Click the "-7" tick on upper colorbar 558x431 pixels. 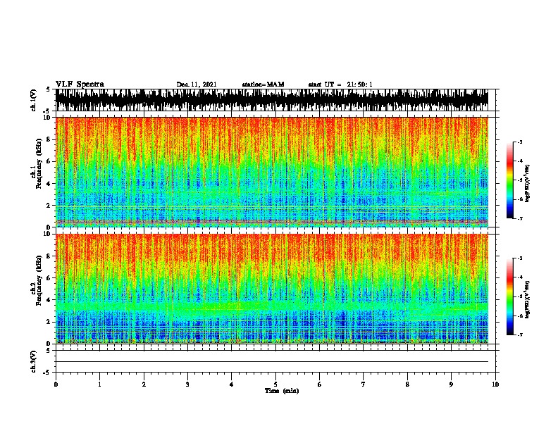(520, 218)
